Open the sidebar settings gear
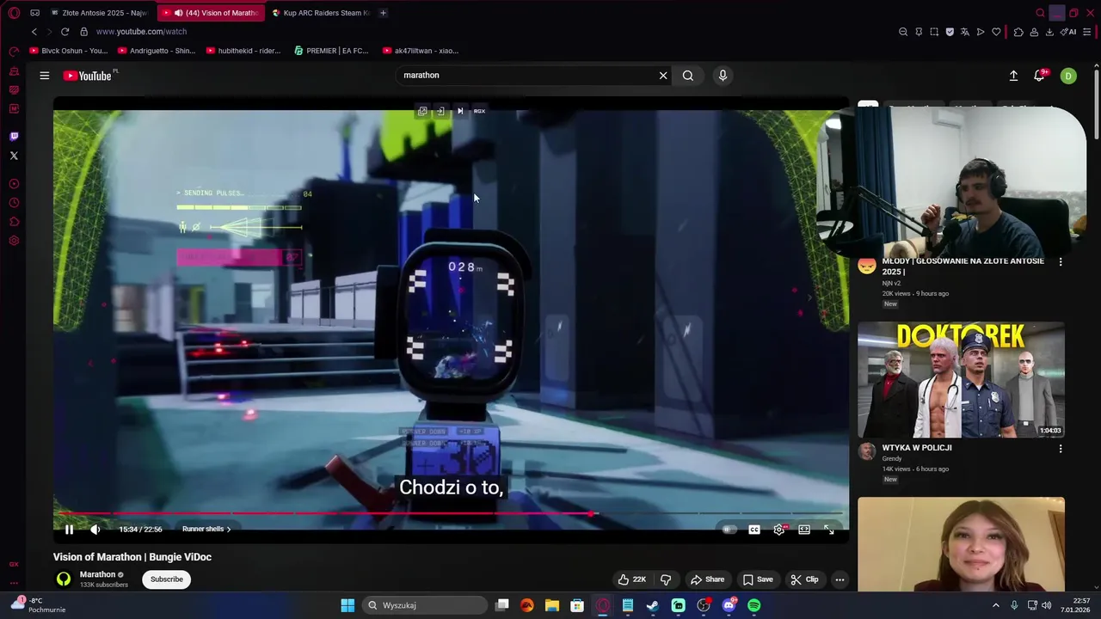The width and height of the screenshot is (1101, 619). 14,241
